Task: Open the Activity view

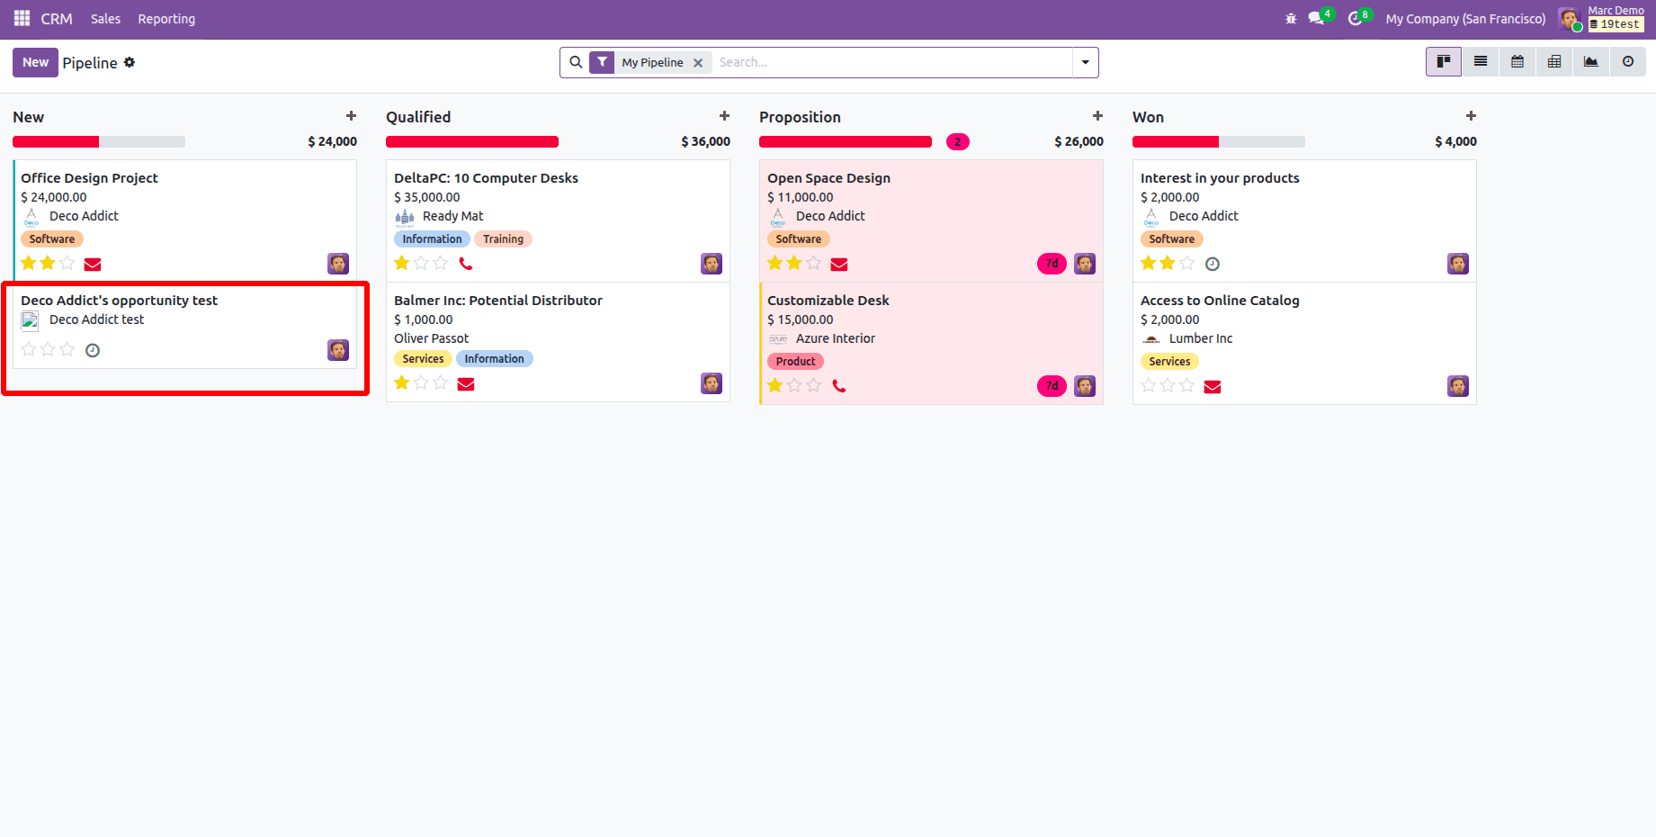Action: tap(1627, 61)
